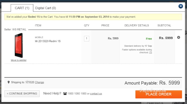
Task: Open the Mi 2013029 Redmi 1S product name
Action: [48, 41]
